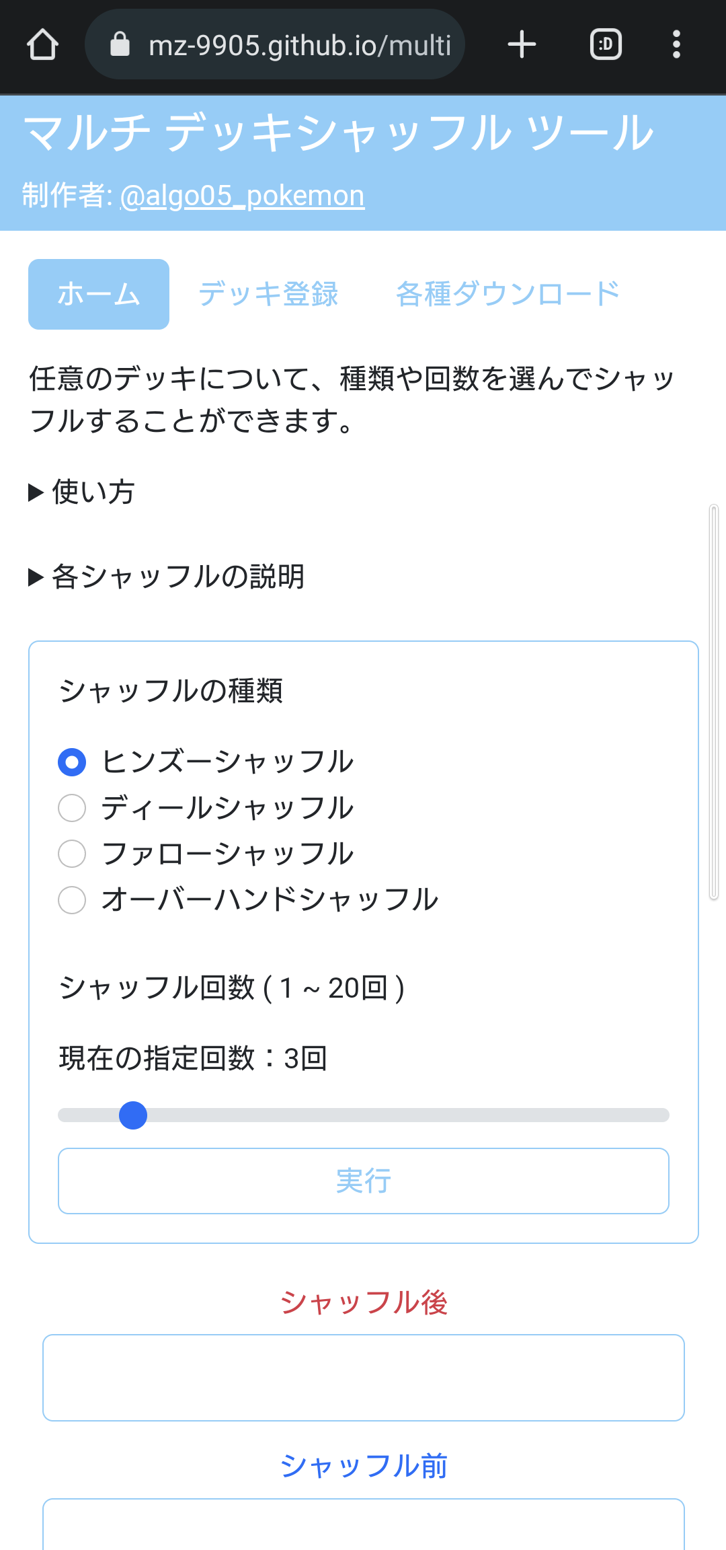Tap the lock icon in address bar
The width and height of the screenshot is (726, 1550).
120,45
